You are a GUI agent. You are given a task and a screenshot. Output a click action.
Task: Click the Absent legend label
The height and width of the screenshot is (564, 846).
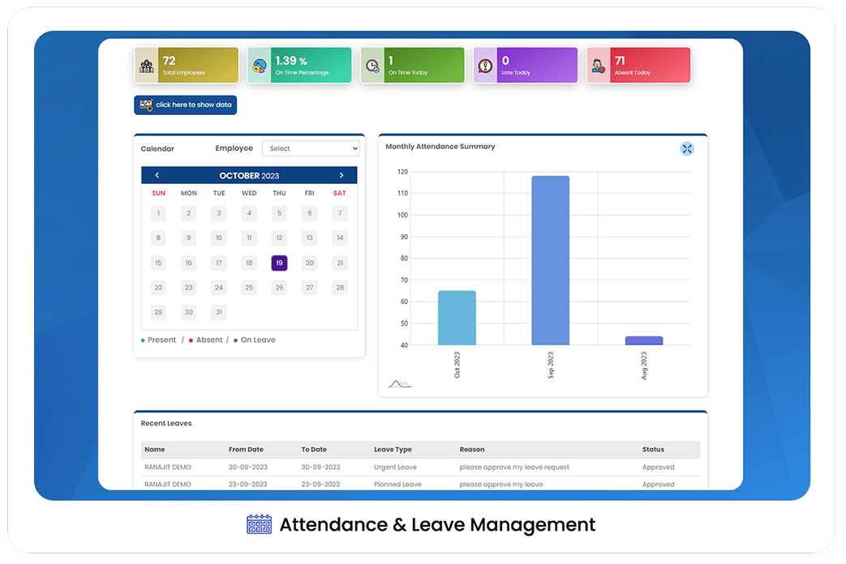209,340
